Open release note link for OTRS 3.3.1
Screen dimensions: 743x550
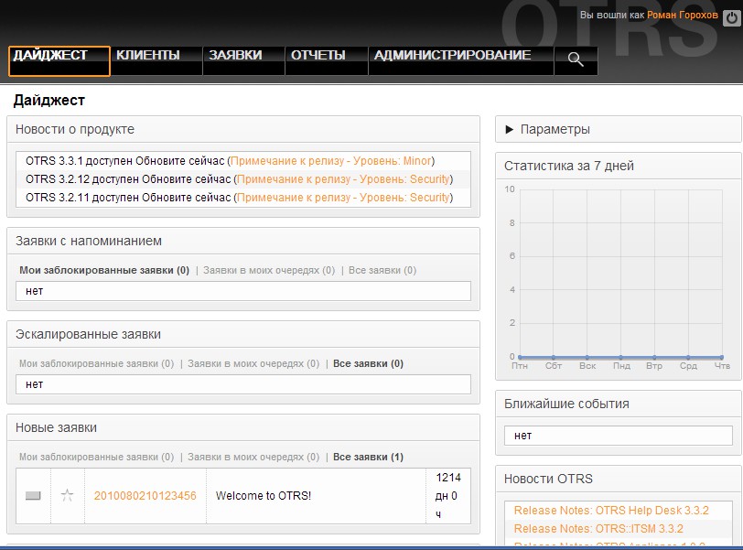pyautogui.click(x=331, y=161)
